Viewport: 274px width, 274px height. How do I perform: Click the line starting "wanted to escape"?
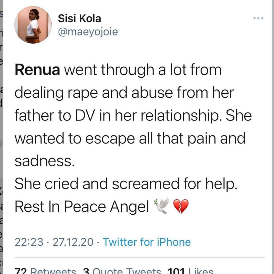(x=130, y=138)
